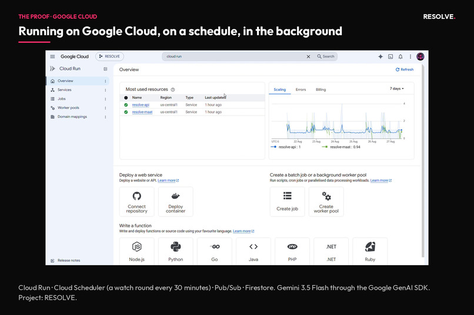The height and width of the screenshot is (315, 474).
Task: Click the Create job card
Action: (x=287, y=202)
